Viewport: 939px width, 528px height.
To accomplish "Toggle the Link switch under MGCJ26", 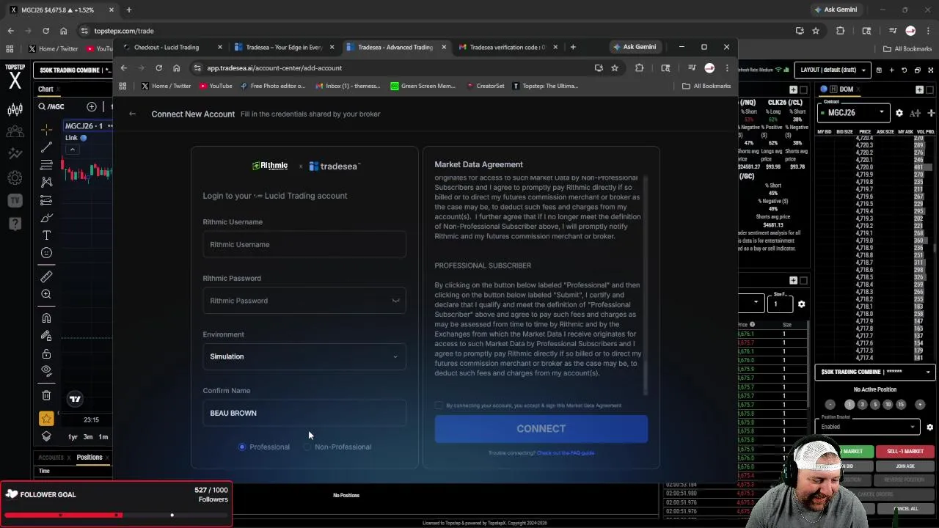I will [83, 138].
